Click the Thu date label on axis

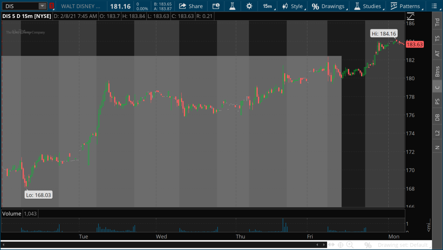[x=240, y=236]
